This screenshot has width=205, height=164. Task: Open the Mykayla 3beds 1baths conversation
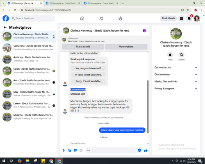(x=29, y=117)
